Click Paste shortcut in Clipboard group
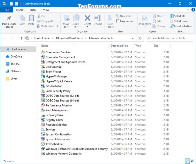The image size is (196, 164). [48, 26]
